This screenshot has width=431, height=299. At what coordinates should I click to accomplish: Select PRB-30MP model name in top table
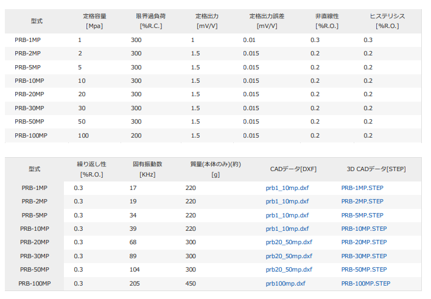[x=29, y=108]
